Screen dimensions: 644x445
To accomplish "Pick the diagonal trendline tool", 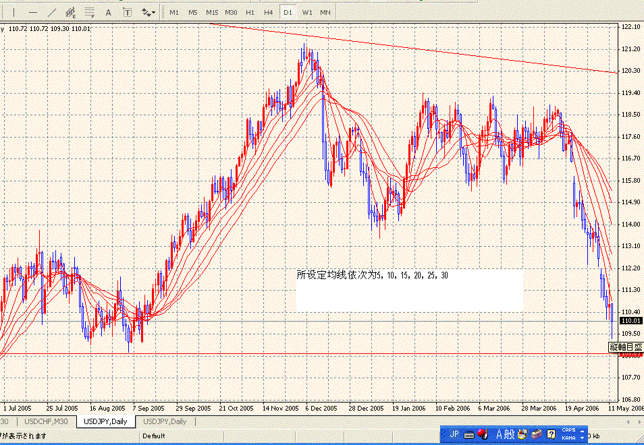I will [x=51, y=12].
